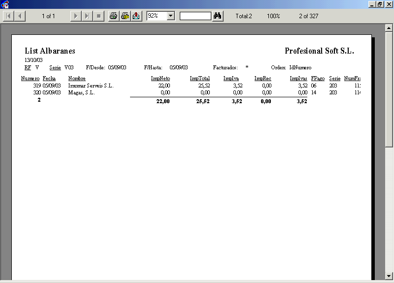Select the Irnomar Serveis S.L. row

tap(91, 85)
